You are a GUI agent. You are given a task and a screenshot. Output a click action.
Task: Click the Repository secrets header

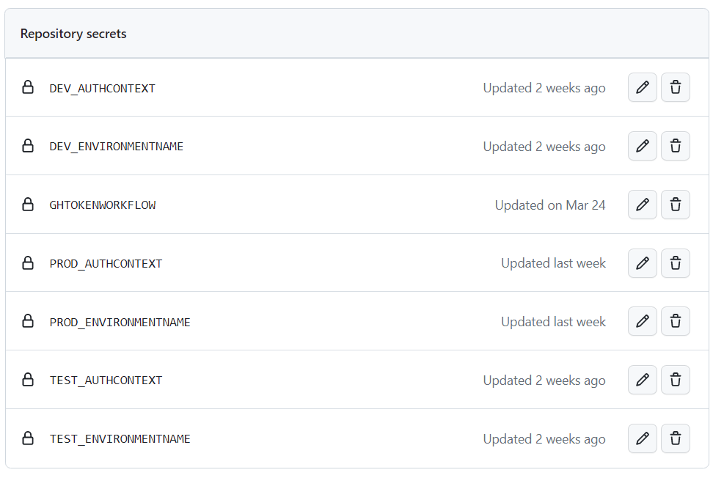[x=73, y=34]
